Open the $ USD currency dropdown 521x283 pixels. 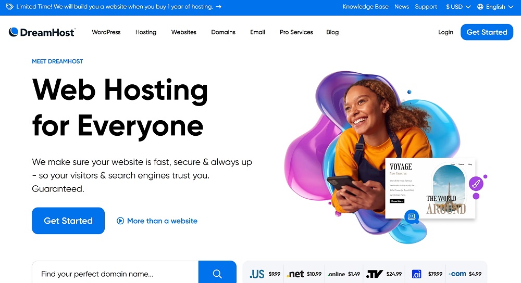[458, 7]
